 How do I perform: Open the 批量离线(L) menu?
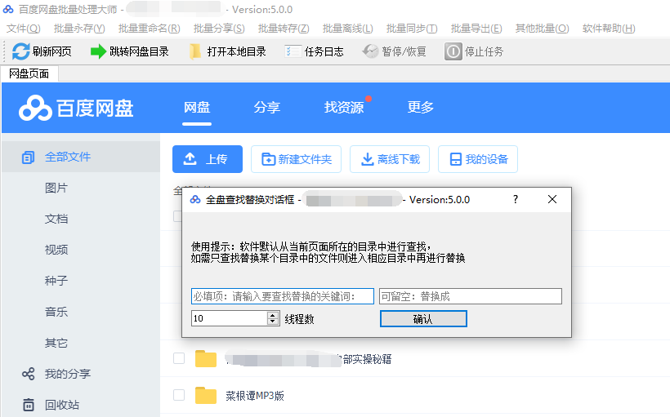(348, 29)
